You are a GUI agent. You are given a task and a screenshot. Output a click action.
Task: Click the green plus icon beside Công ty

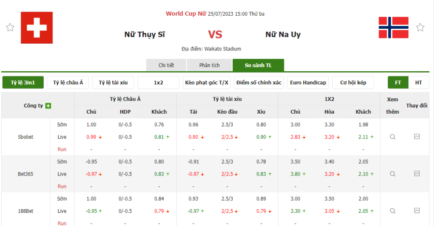click(48, 106)
